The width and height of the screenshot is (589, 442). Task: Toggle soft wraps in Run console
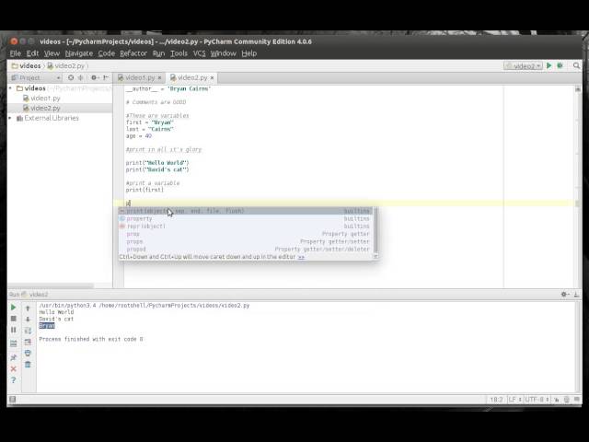click(28, 331)
